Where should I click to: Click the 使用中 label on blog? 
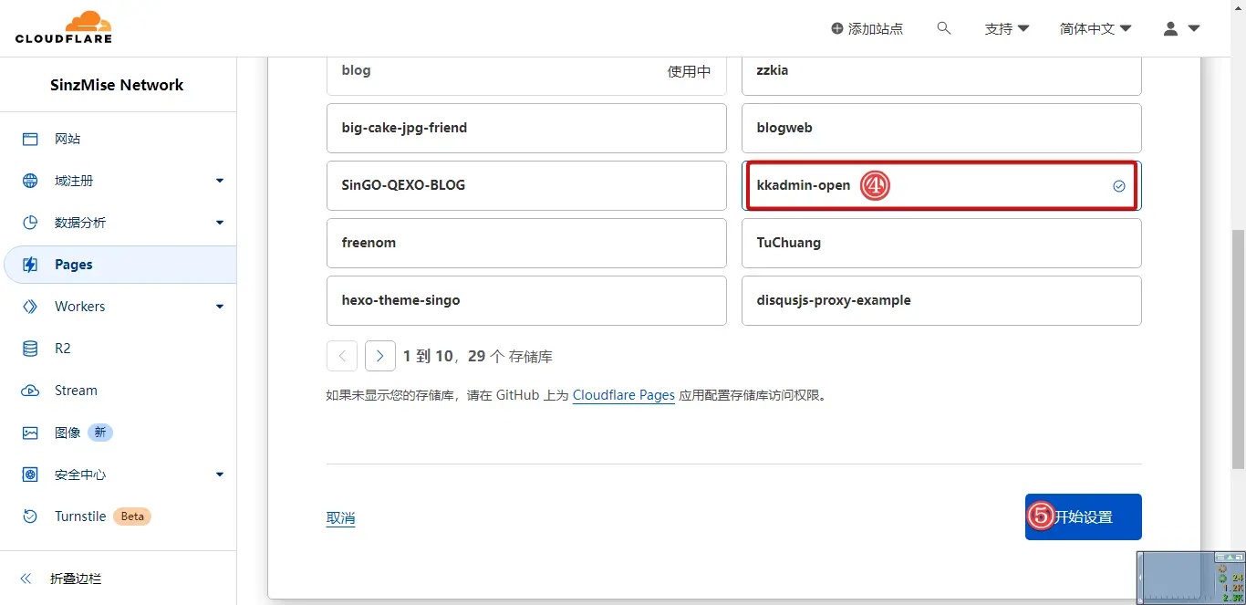[689, 71]
